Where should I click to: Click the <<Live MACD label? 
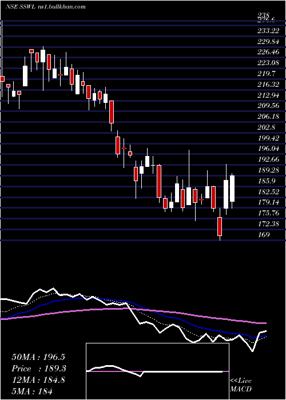click(241, 385)
